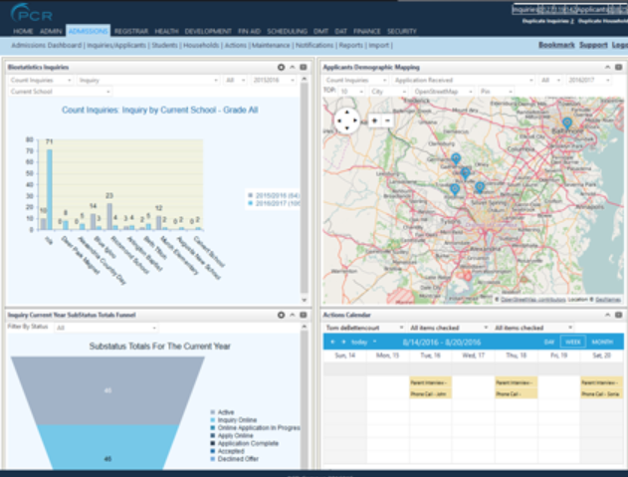628x477 pixels.
Task: Open the SECURITY menu
Action: (402, 31)
